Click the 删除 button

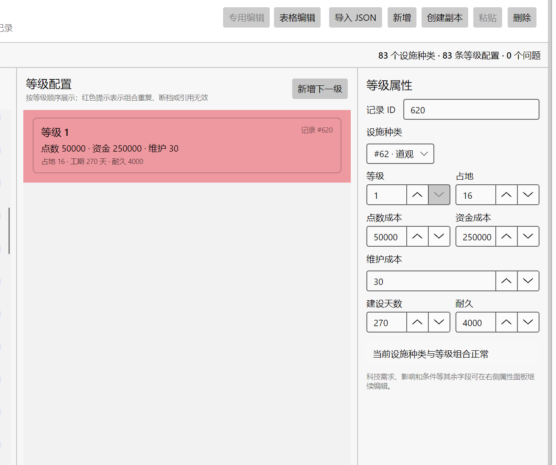point(522,17)
